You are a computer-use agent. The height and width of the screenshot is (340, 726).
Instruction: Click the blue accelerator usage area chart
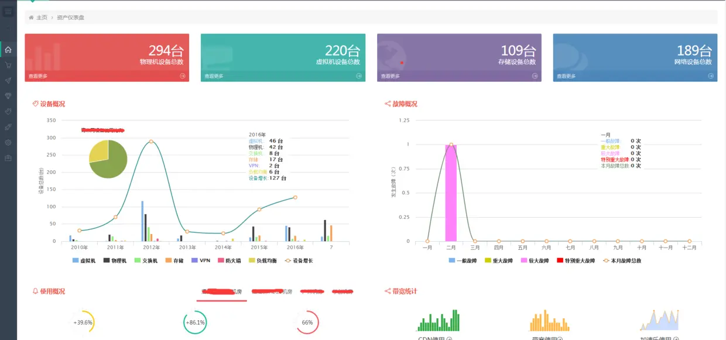tap(659, 320)
